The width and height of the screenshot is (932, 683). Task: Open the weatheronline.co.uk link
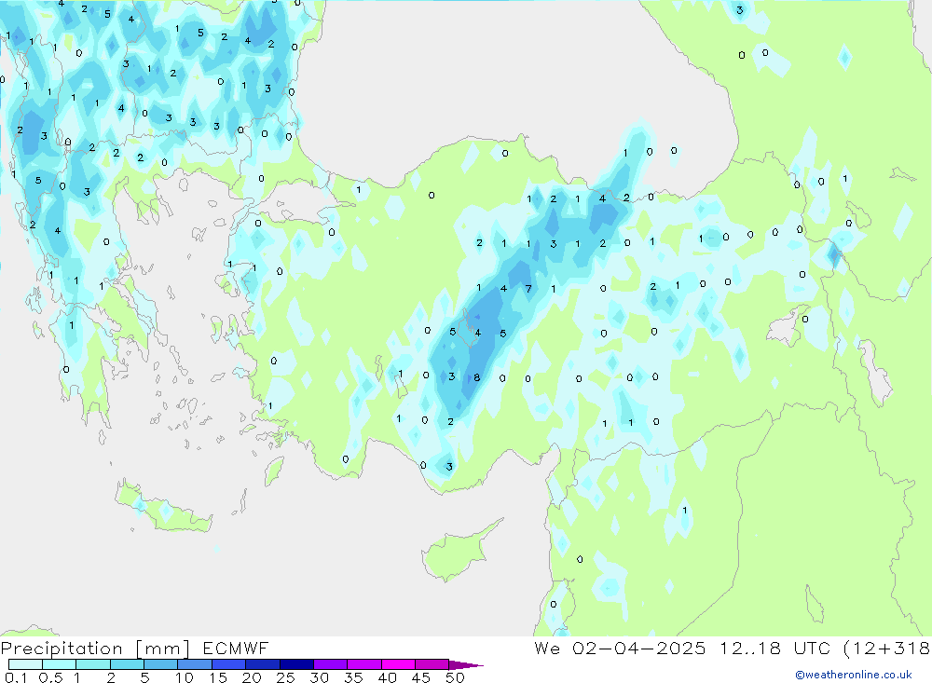tap(854, 675)
